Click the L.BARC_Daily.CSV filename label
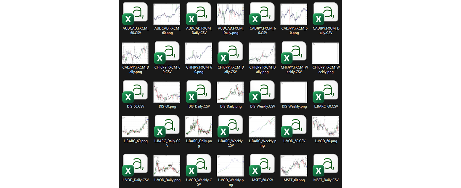This screenshot has width=461, height=188. coord(167,143)
